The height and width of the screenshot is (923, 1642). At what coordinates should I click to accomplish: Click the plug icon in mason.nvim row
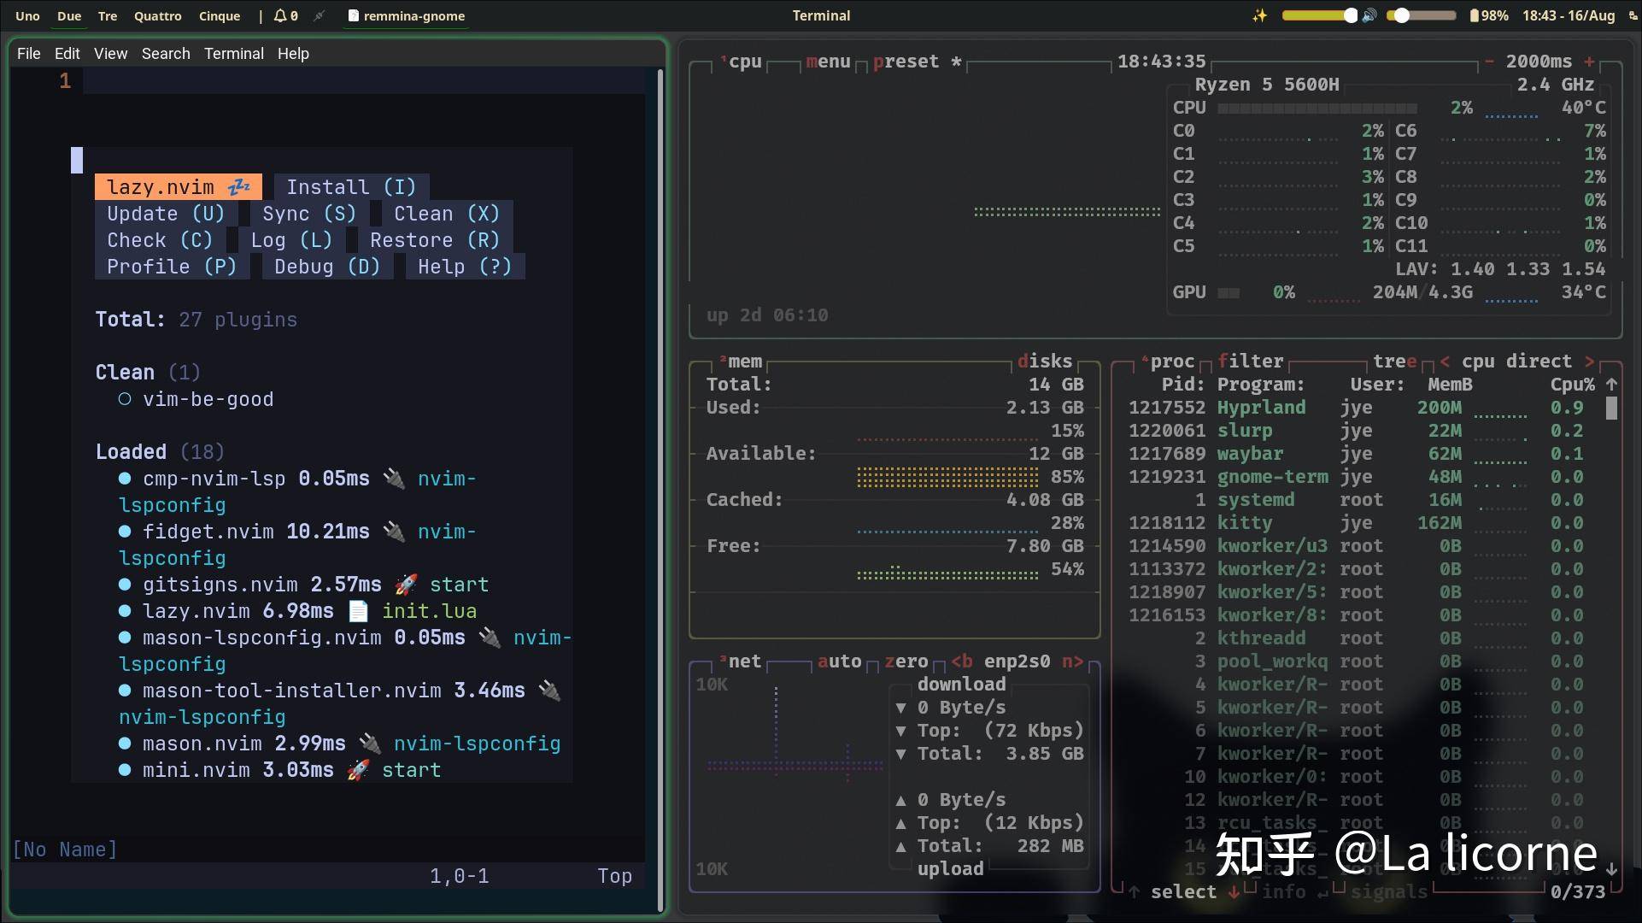click(370, 743)
